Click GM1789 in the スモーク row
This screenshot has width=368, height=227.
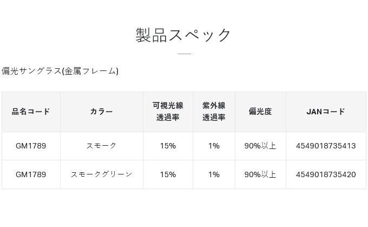(x=31, y=146)
